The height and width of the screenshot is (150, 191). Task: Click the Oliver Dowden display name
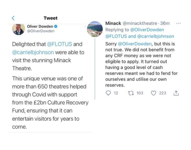tap(40, 27)
